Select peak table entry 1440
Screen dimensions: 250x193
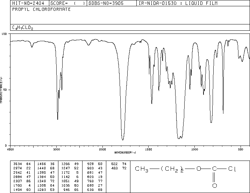click(46, 168)
